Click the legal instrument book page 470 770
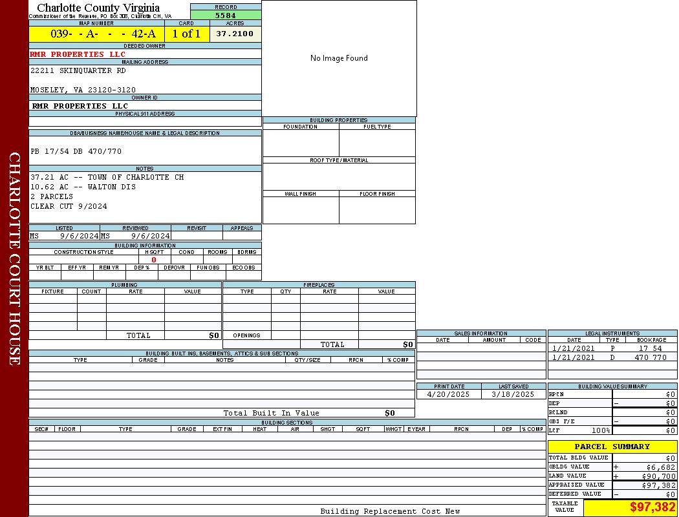The image size is (679, 517). pyautogui.click(x=650, y=357)
